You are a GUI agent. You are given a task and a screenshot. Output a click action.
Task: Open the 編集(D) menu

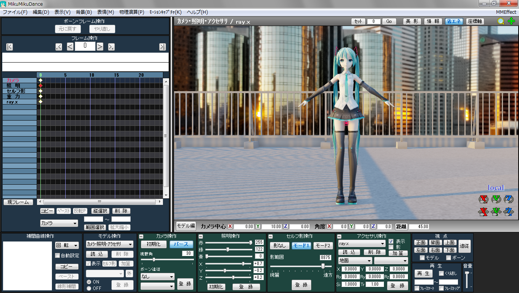(x=41, y=12)
